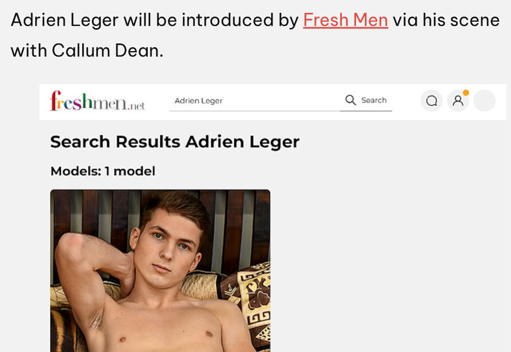The width and height of the screenshot is (511, 352).
Task: Open the Fresh Men hyperlink
Action: coord(345,20)
